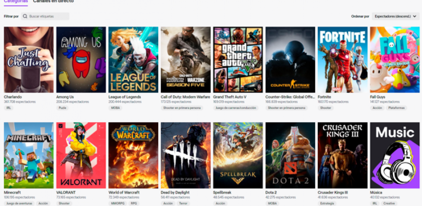The image size is (422, 206).
Task: Open the Music headphones cover art
Action: pyautogui.click(x=395, y=155)
